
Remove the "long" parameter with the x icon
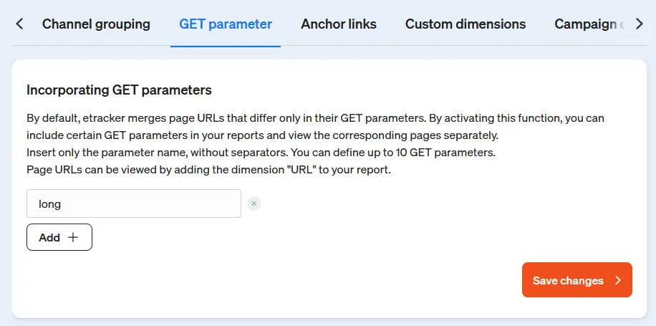(x=254, y=203)
